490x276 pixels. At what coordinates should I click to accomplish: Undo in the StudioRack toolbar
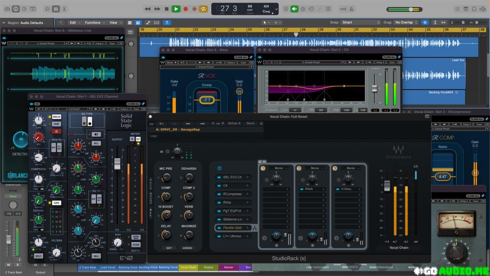(x=162, y=123)
